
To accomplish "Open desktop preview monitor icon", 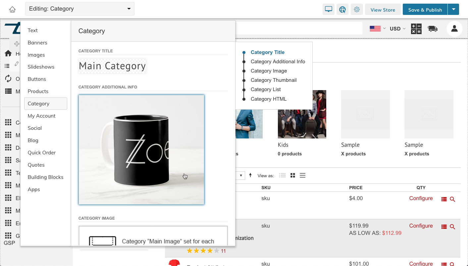I will point(329,9).
